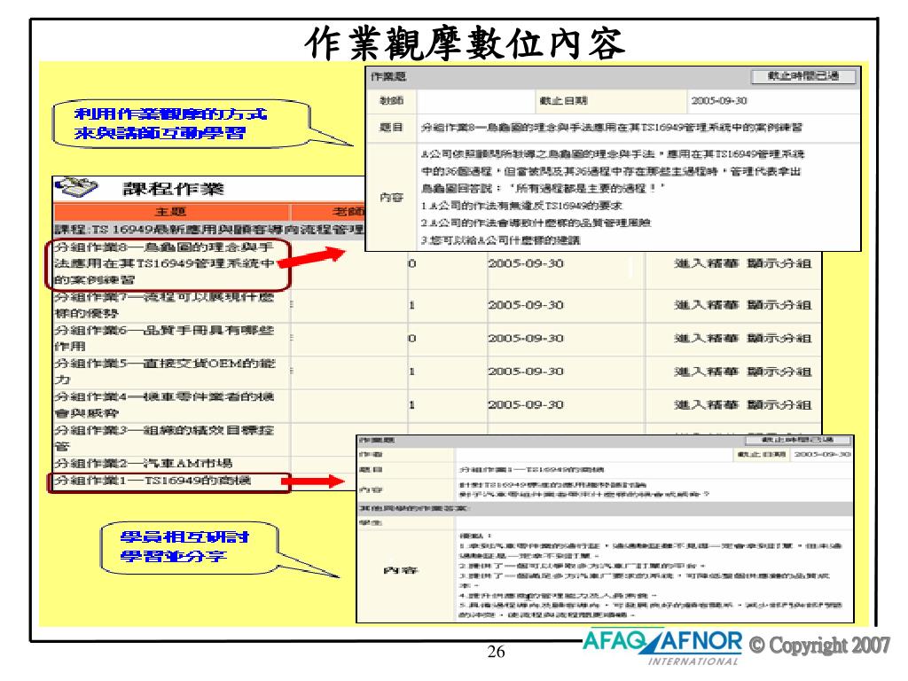Open 分組作業7 流程可以展現什麼樣的優勢
Screen dimensions: 908x681
click(164, 305)
